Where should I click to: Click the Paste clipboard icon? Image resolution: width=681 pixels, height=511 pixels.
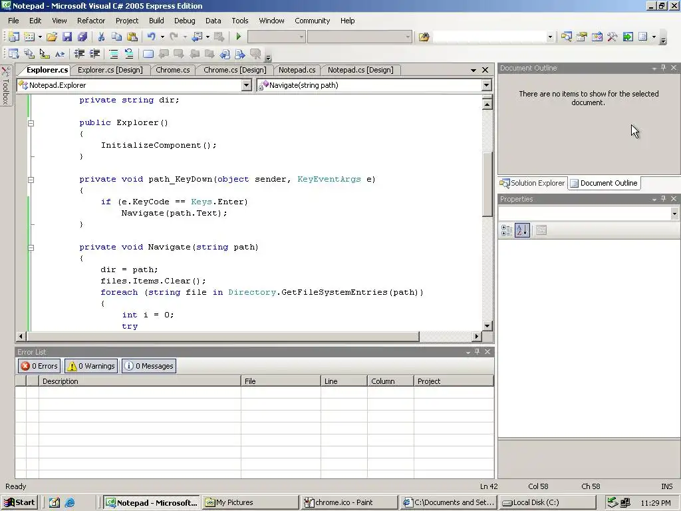[x=132, y=37]
